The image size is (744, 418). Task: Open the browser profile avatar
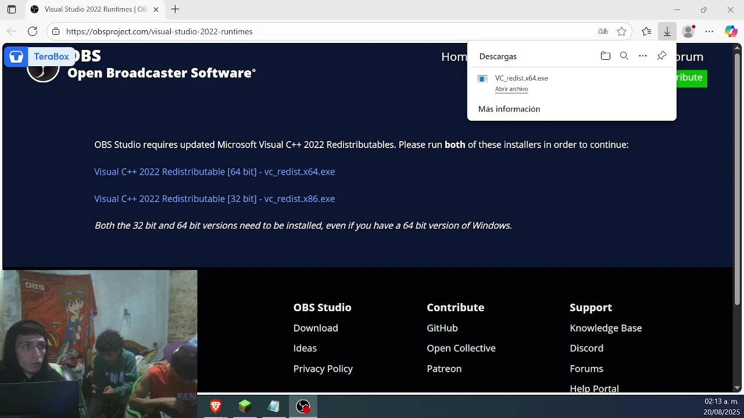tap(688, 31)
